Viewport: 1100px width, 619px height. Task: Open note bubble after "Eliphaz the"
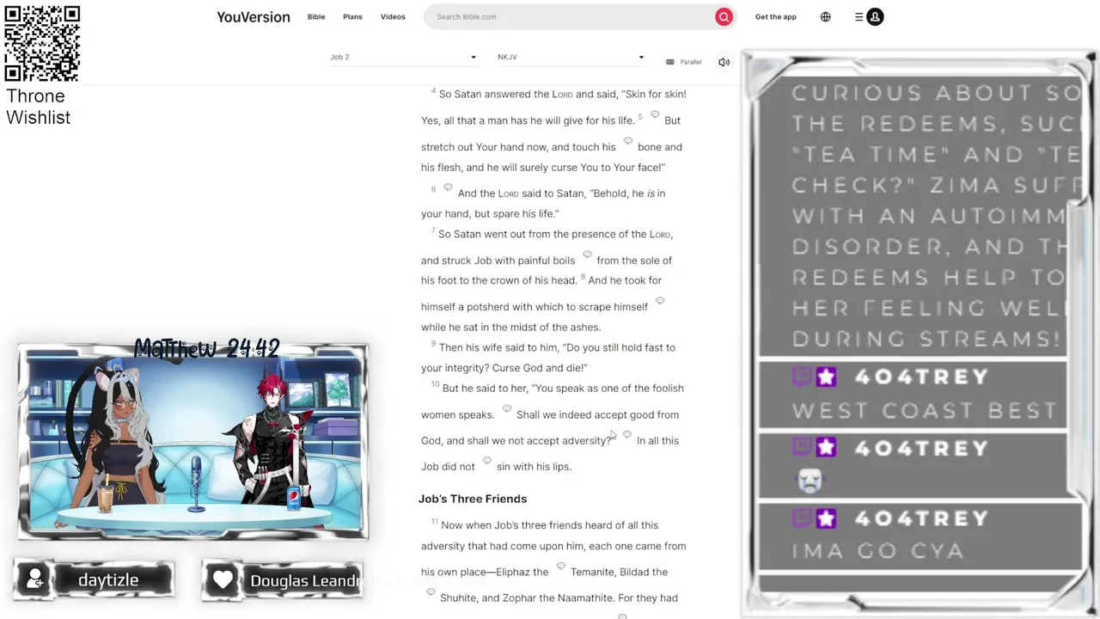click(560, 567)
